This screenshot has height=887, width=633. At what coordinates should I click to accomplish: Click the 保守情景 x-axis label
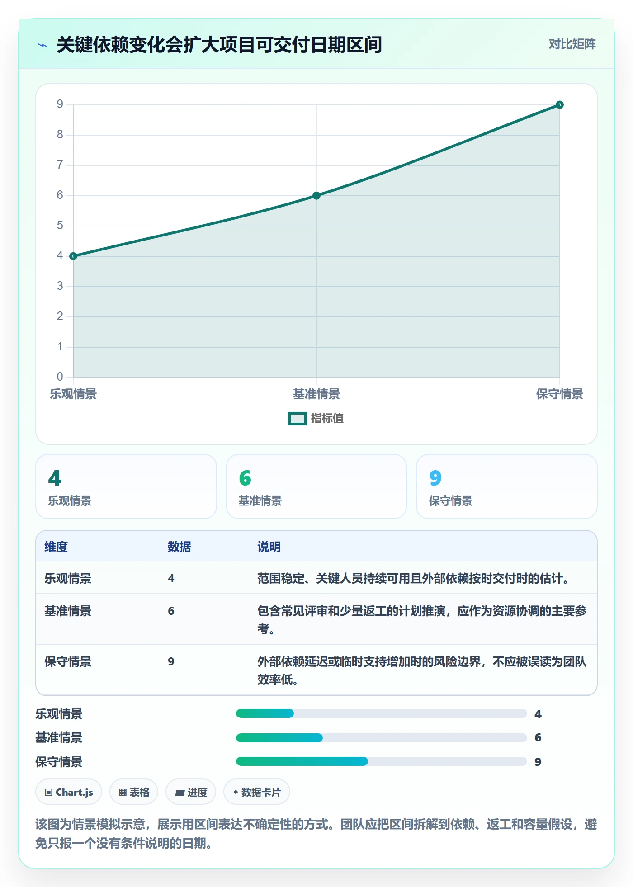click(559, 394)
